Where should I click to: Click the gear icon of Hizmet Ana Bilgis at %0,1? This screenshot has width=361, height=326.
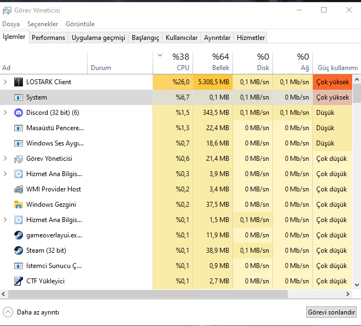coord(19,220)
